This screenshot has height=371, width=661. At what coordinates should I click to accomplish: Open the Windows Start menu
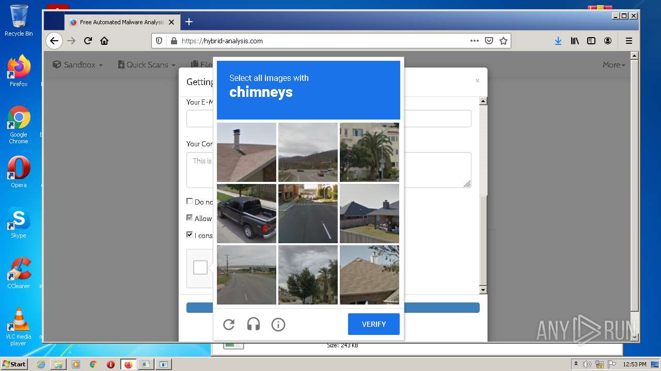pyautogui.click(x=14, y=364)
